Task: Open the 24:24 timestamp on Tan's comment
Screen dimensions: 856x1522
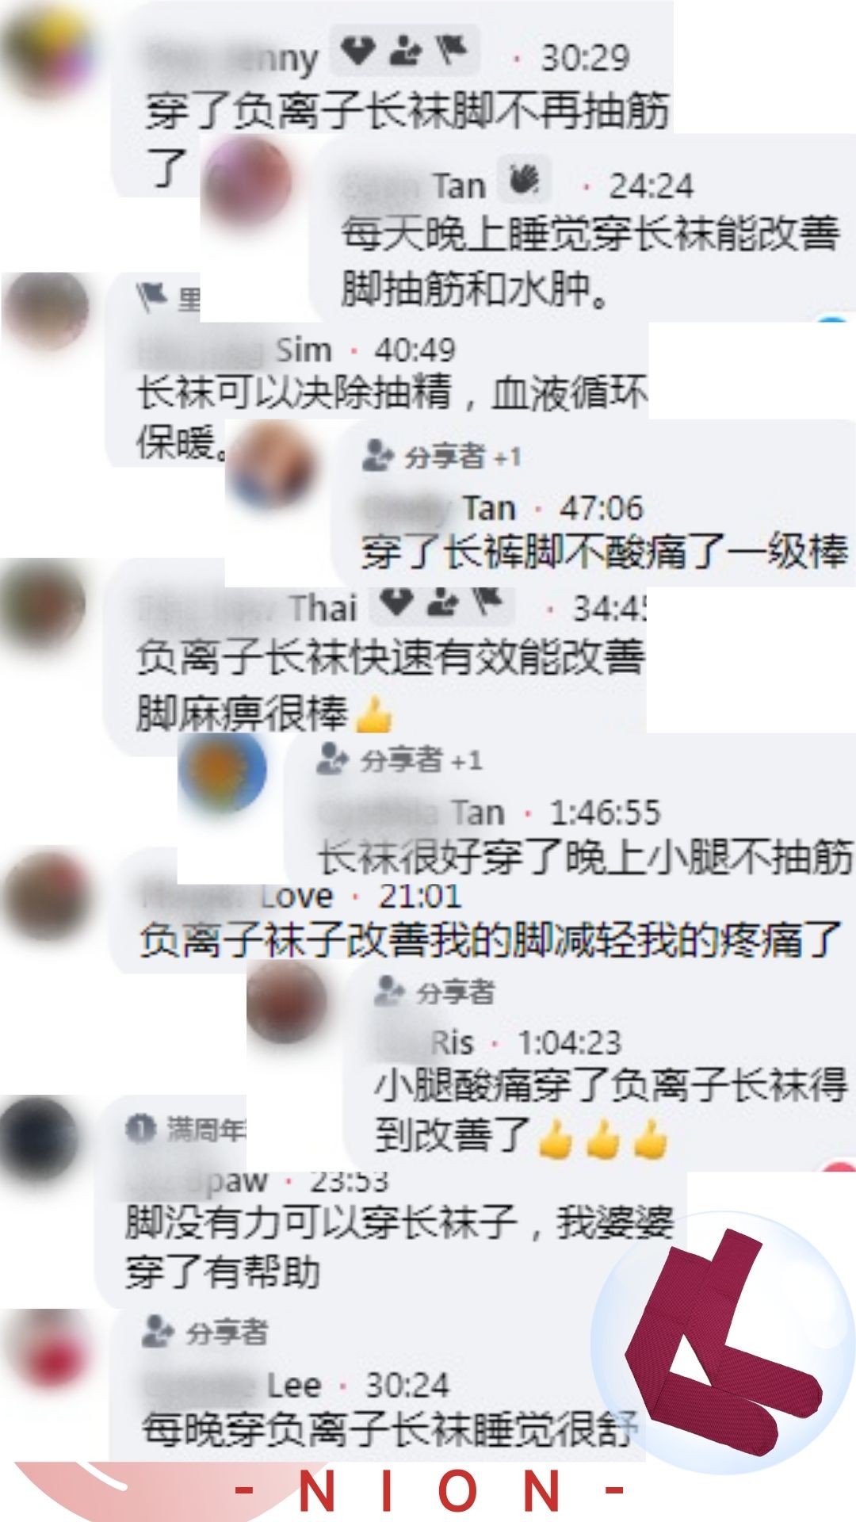Action: pyautogui.click(x=651, y=186)
